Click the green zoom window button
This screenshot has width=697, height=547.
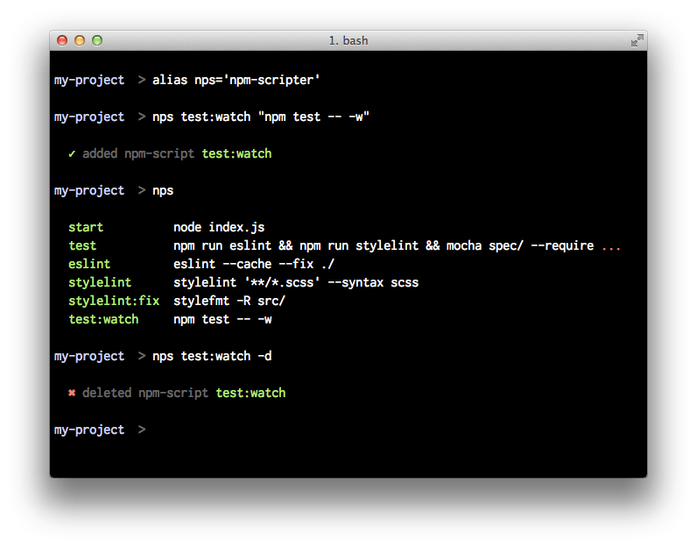pos(97,40)
